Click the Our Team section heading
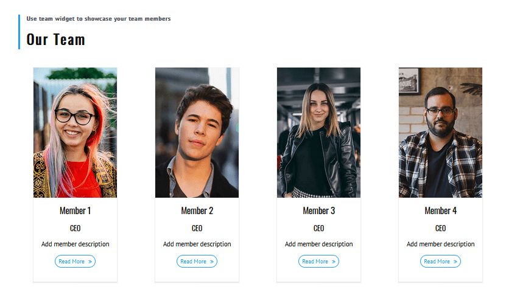Image resolution: width=506 pixels, height=292 pixels. point(55,40)
